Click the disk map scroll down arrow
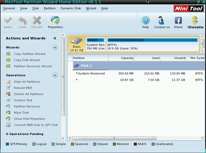 (202, 51)
